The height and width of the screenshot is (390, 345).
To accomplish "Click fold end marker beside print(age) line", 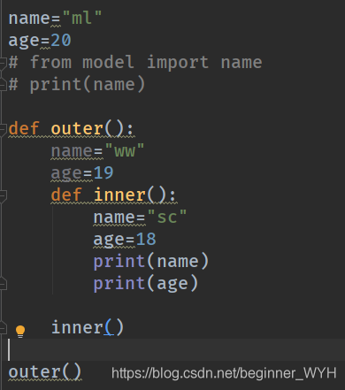I will [3, 284].
